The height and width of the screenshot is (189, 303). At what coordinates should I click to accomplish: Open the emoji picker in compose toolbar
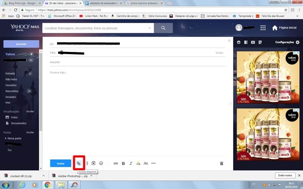[x=101, y=163]
